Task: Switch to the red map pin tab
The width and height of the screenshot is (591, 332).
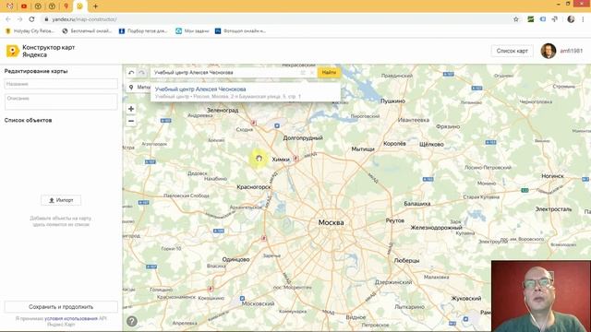Action: 66,6
